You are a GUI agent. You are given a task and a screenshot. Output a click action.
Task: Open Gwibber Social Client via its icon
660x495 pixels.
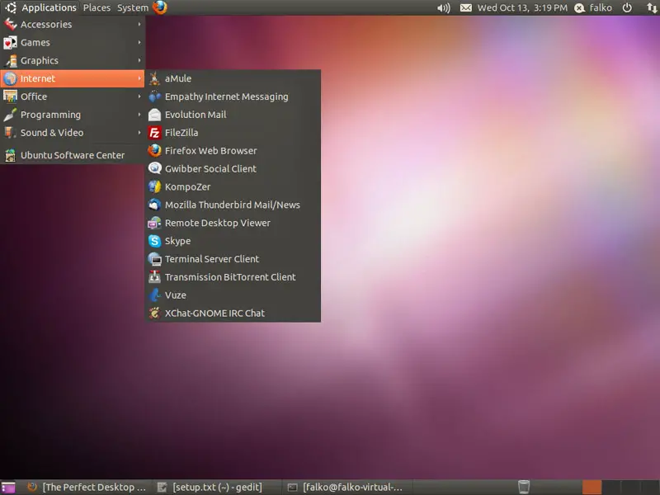point(154,168)
